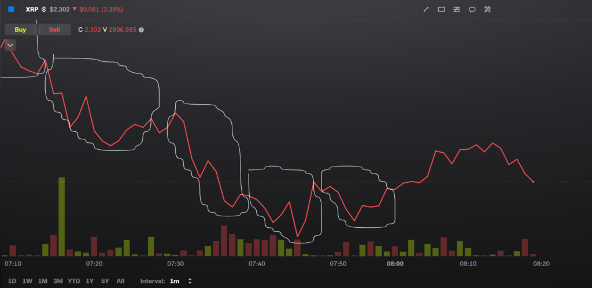Select the trend line drawing tool
Image resolution: width=592 pixels, height=288 pixels.
point(426,9)
